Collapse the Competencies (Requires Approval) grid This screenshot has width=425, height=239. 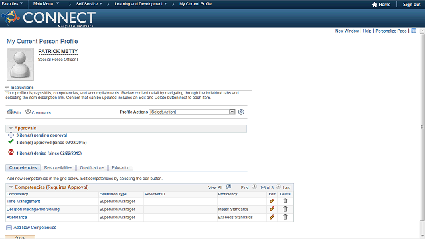coord(11,187)
